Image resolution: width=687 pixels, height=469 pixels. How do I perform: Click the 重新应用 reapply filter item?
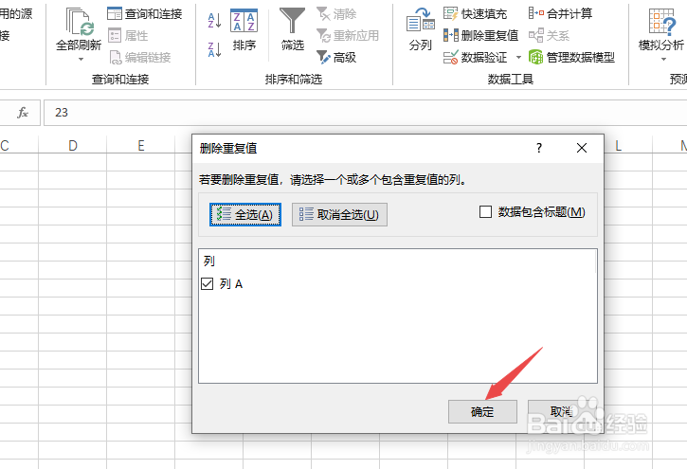pyautogui.click(x=348, y=35)
